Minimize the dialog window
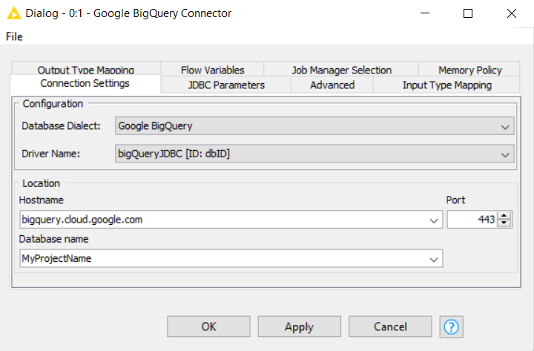Screen dimensions: 534x351 coord(425,13)
